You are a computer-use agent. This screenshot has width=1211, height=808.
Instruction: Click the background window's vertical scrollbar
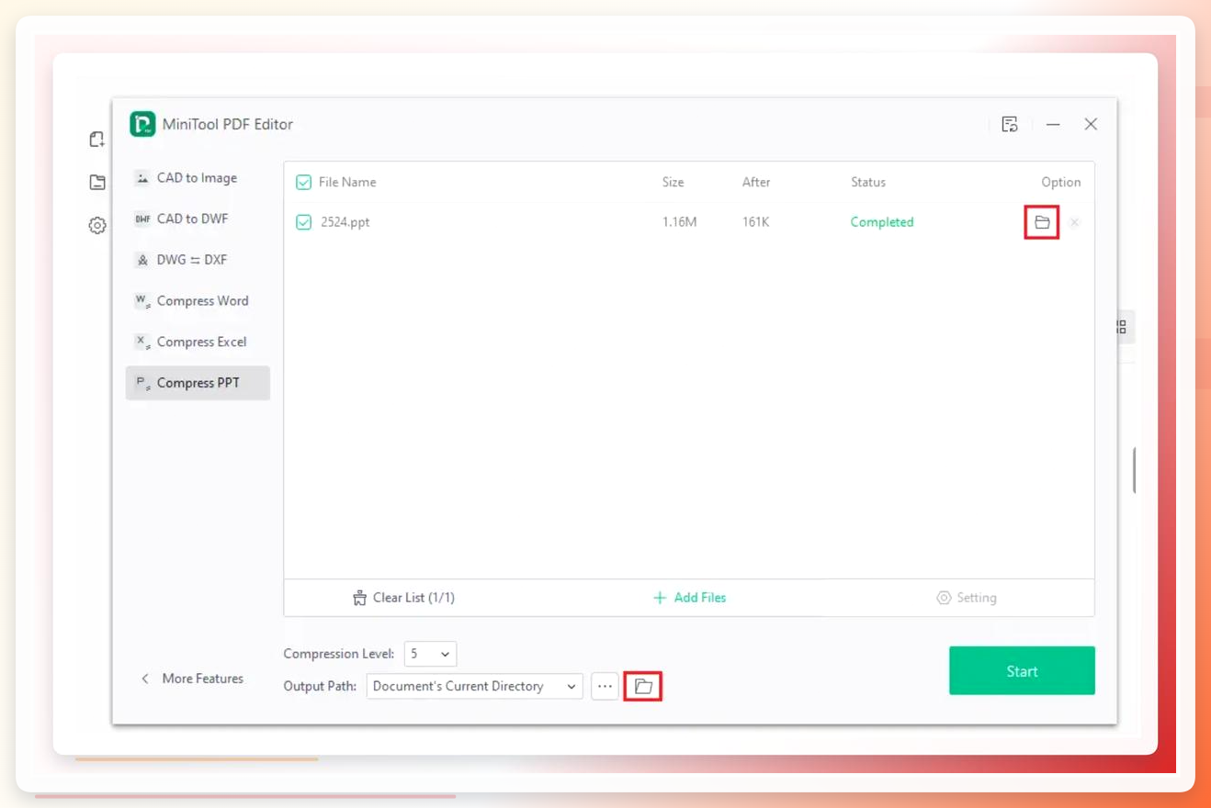click(1135, 470)
